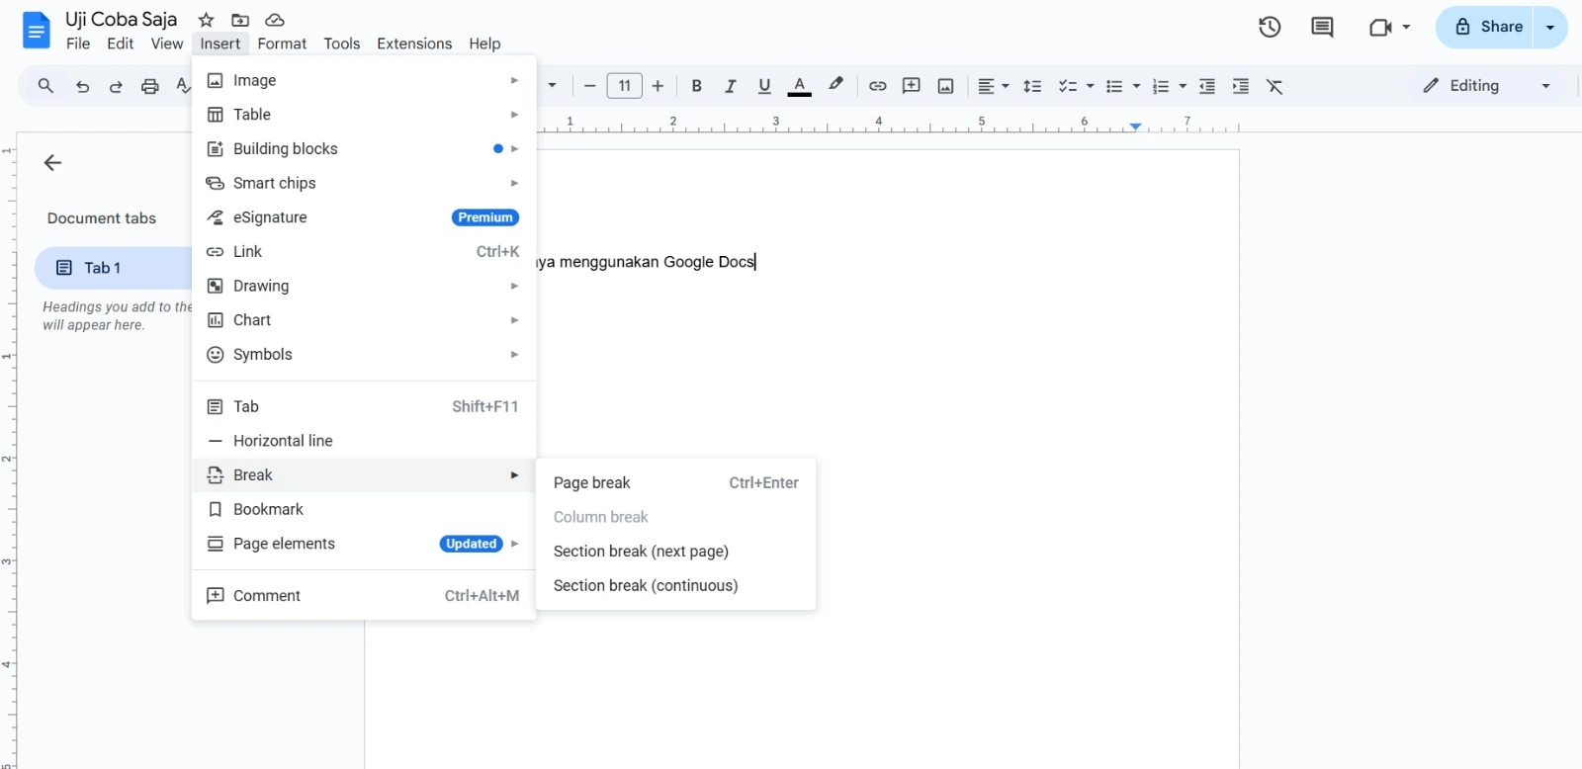This screenshot has width=1582, height=769.
Task: Click the undo arrow icon
Action: pyautogui.click(x=82, y=87)
